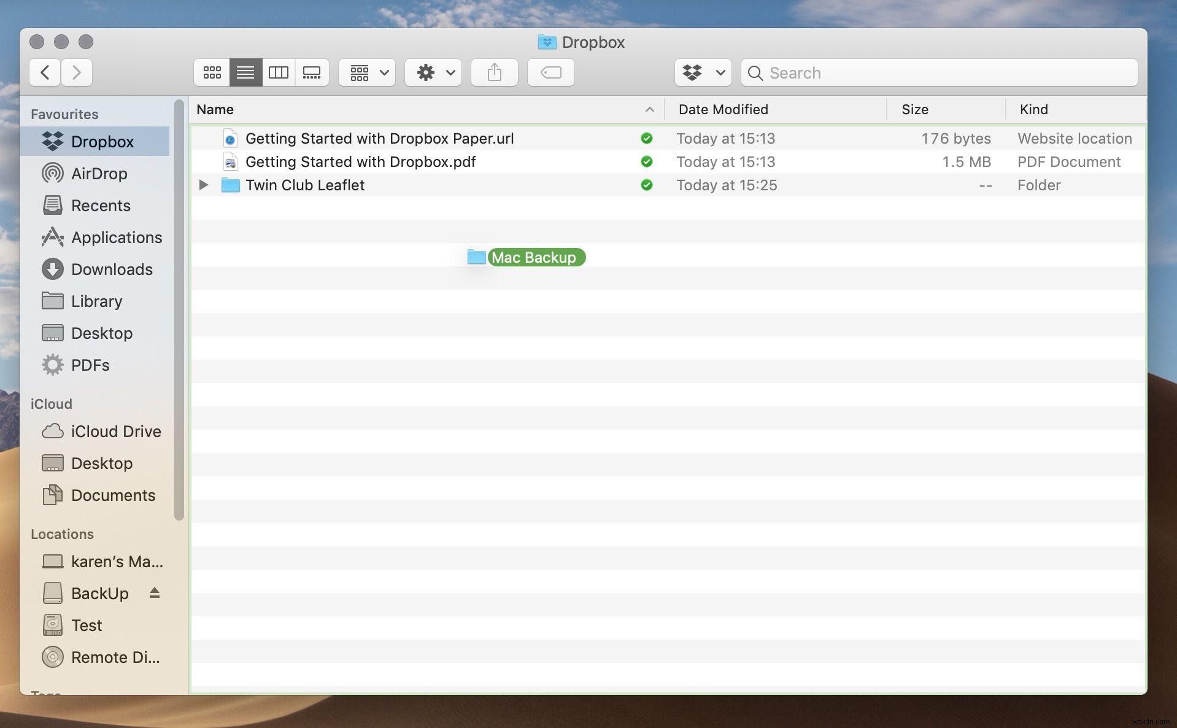Click the Edit Tags toolbar icon
This screenshot has width=1177, height=728.
(550, 72)
